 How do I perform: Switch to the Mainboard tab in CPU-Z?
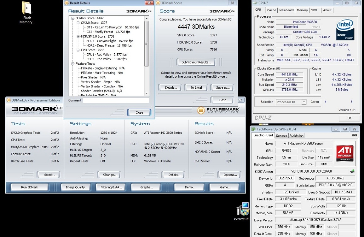tap(286, 10)
